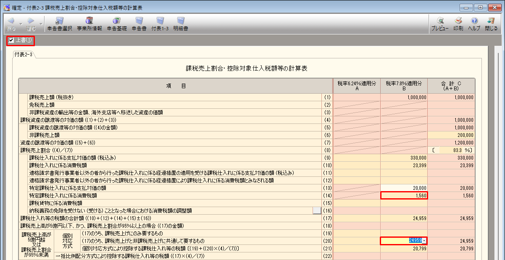The height and width of the screenshot is (260, 505).
Task: Click the 事業所情報 toolbar icon
Action: 89,24
